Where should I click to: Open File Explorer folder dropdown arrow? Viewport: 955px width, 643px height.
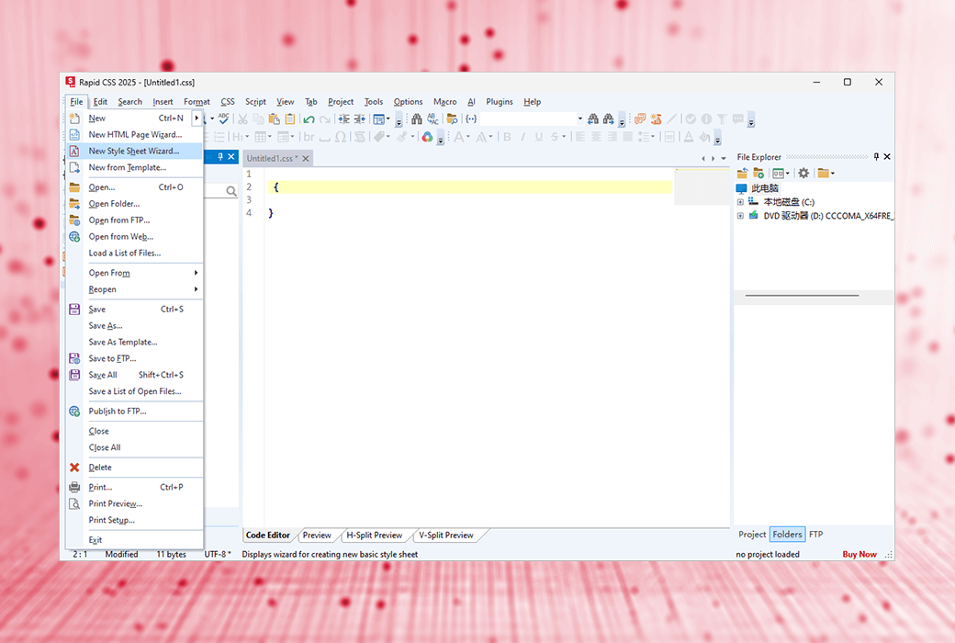(833, 173)
